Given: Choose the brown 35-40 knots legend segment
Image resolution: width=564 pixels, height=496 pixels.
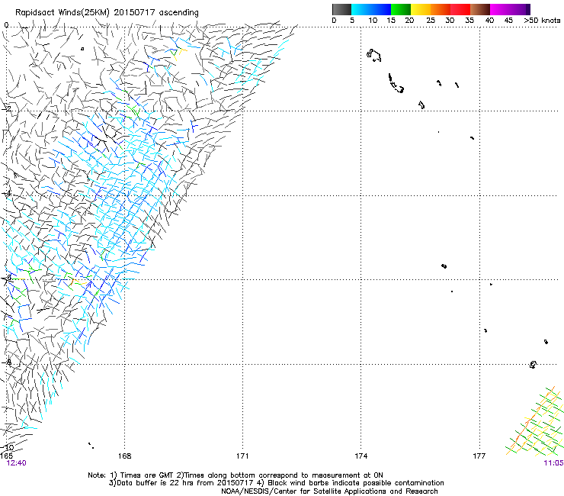Looking at the screenshot, I should 480,9.
